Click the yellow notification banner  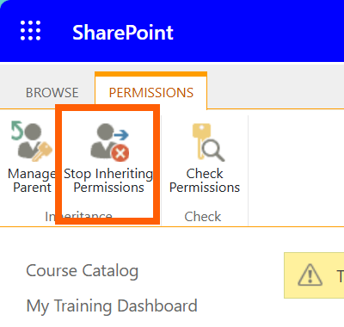314,275
